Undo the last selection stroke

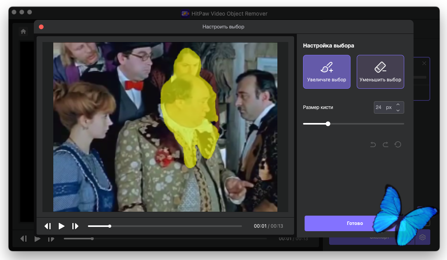373,145
